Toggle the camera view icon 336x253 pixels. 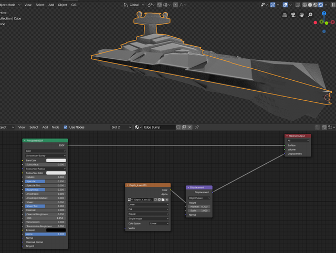[x=293, y=15]
